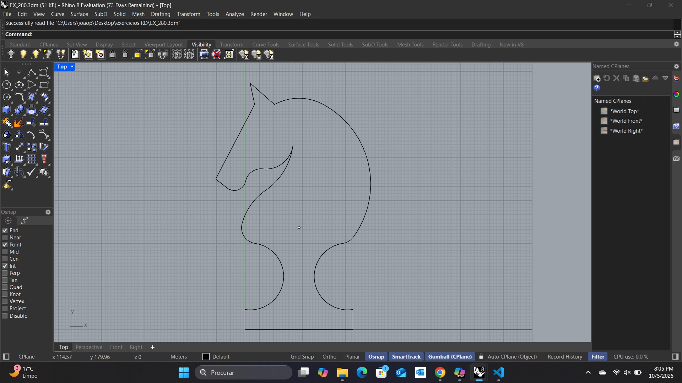Activate the Sphere creation tool
Image resolution: width=682 pixels, height=383 pixels.
pos(19,110)
